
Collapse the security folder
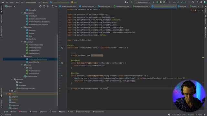click(x=22, y=56)
